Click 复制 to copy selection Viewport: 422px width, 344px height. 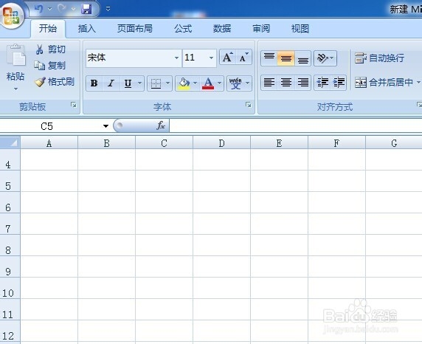point(49,66)
